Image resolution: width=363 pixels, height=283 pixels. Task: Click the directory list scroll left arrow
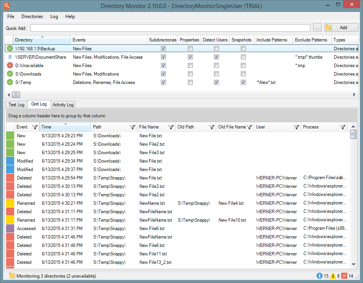tap(9, 94)
